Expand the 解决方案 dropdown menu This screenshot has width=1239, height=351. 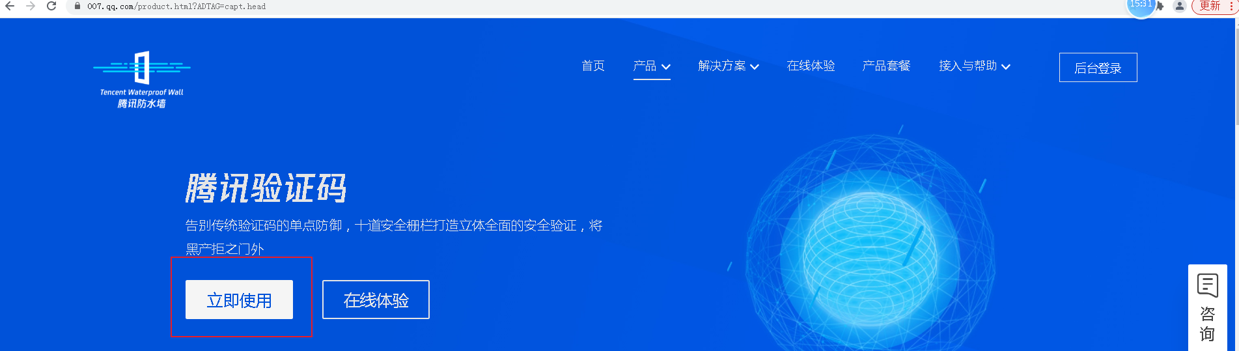pyautogui.click(x=728, y=66)
